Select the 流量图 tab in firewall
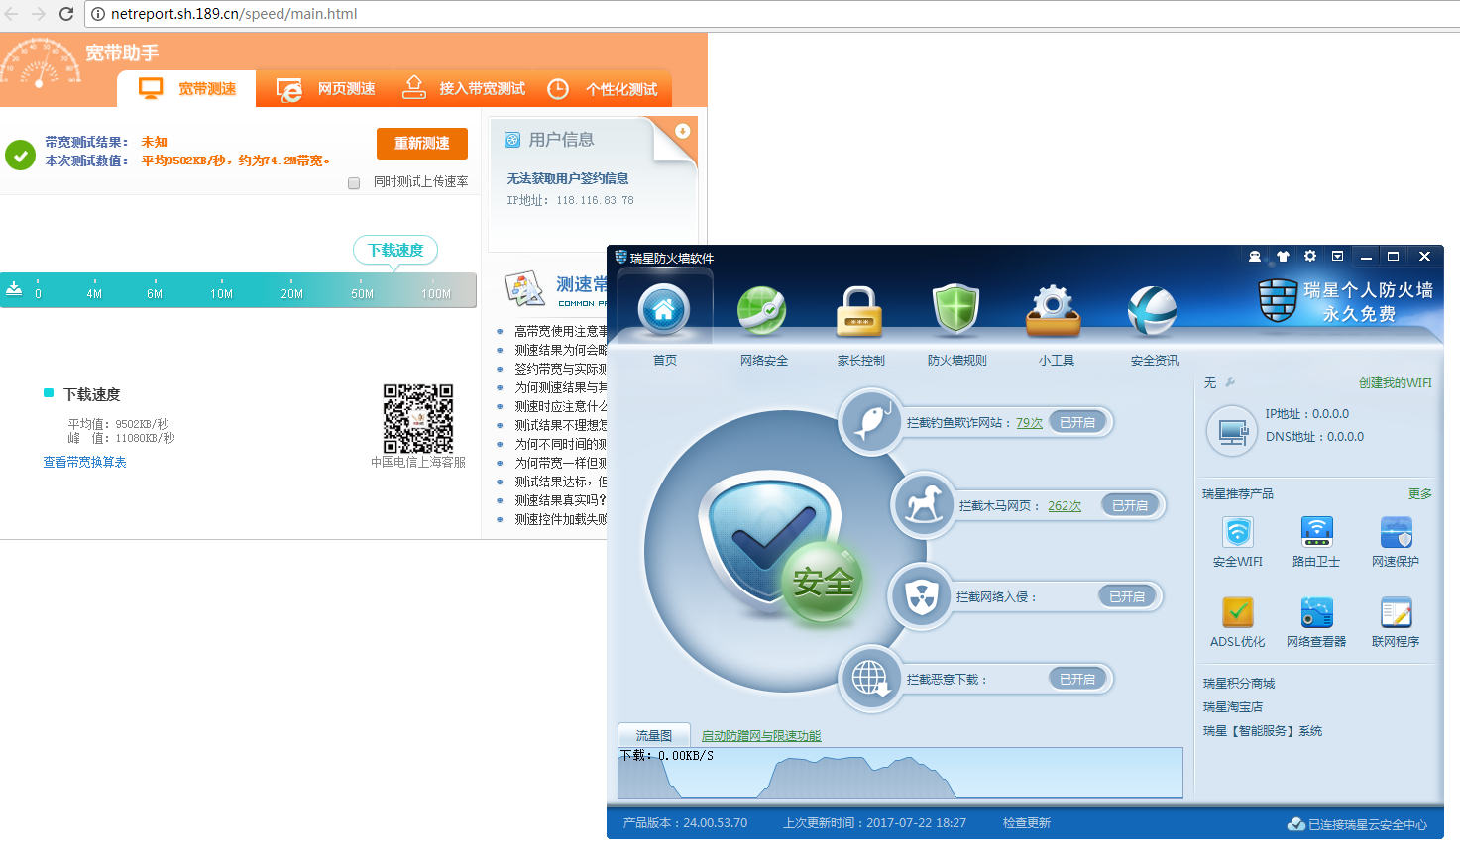This screenshot has height=858, width=1460. click(x=654, y=735)
